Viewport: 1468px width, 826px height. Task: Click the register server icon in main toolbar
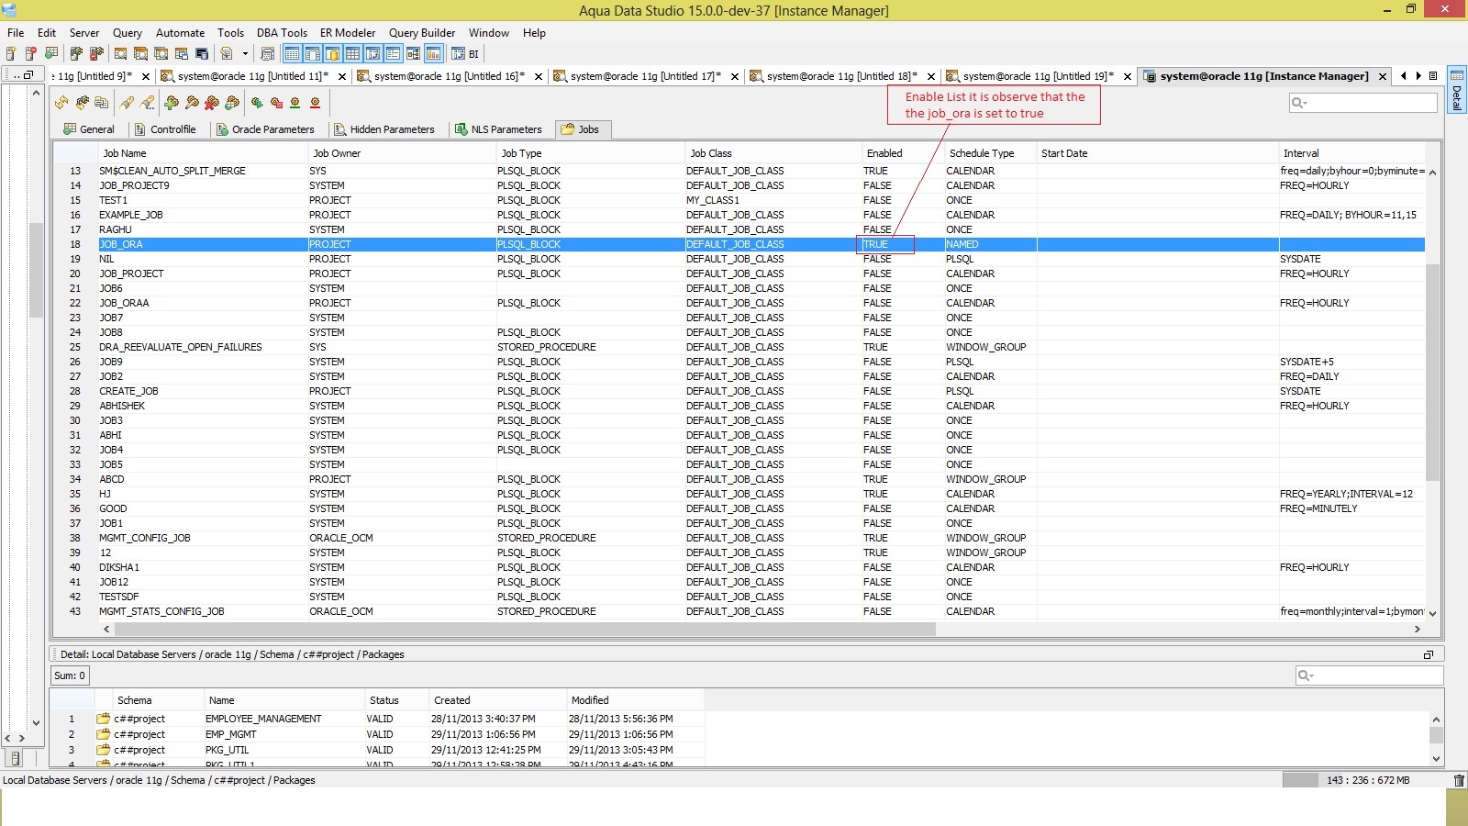tap(12, 54)
